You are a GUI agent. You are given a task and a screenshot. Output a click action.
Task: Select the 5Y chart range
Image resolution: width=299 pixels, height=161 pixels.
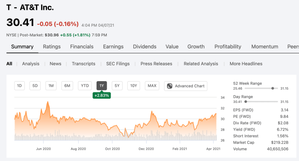tap(117, 86)
